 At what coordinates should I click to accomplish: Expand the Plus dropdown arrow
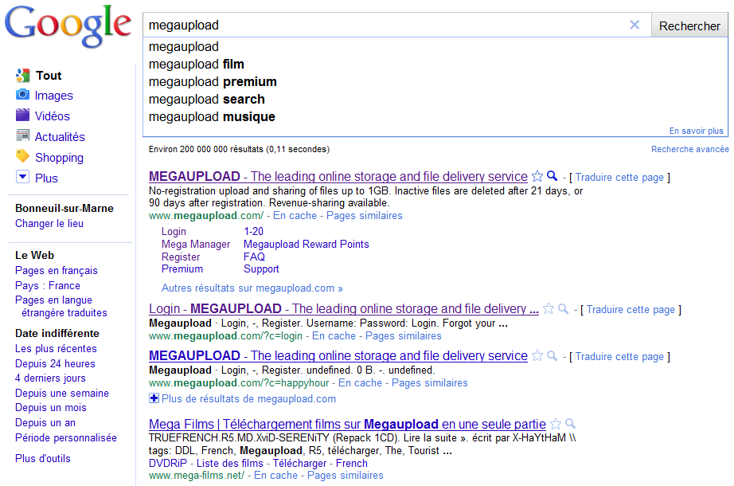pos(22,177)
